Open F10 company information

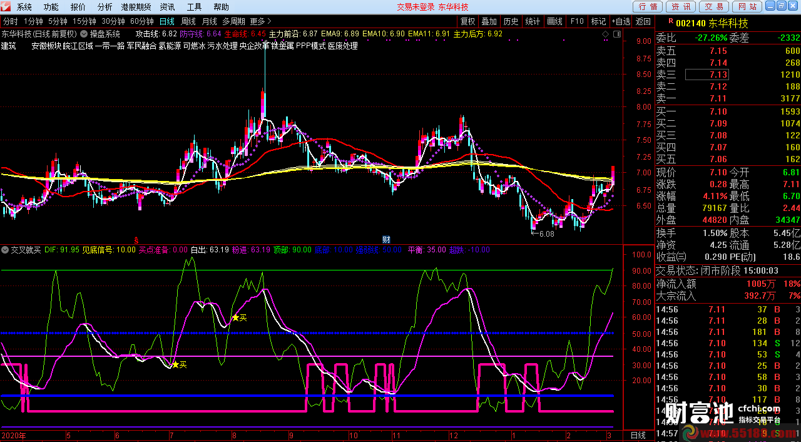(x=576, y=21)
